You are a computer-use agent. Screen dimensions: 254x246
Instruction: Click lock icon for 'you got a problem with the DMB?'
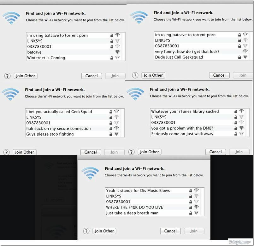(x=236, y=128)
